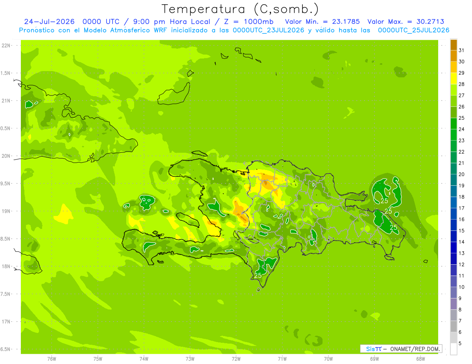
Task: Click the "20N" latitude axis label
Action: (7, 156)
